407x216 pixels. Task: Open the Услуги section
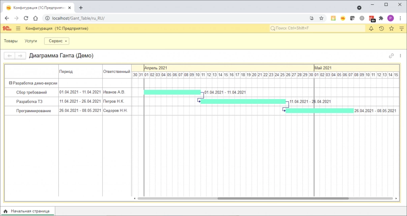pos(31,41)
